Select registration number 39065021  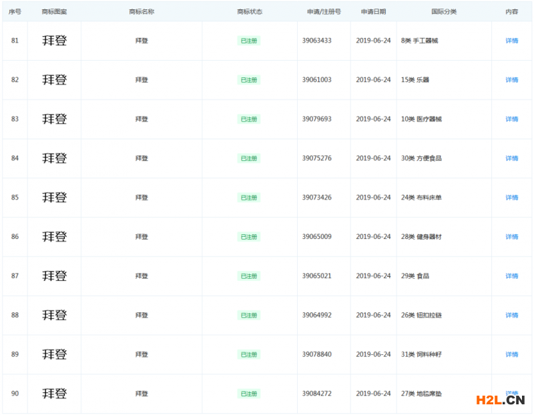[x=316, y=276]
